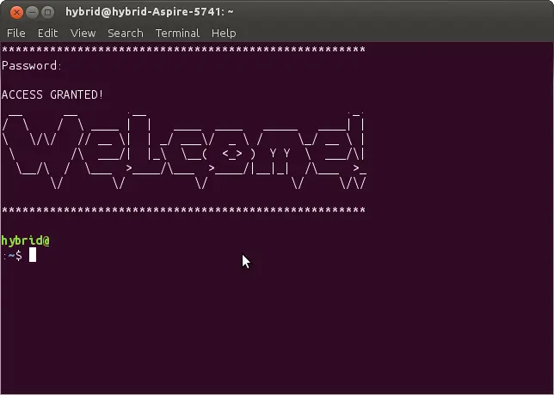The width and height of the screenshot is (554, 395).
Task: Open the File menu
Action: 15,33
